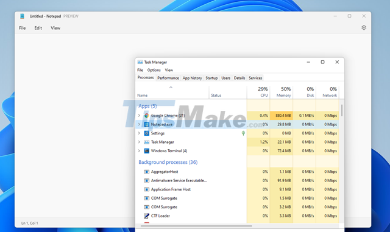The height and width of the screenshot is (232, 390).
Task: Switch to the Startup tab
Action: (211, 78)
